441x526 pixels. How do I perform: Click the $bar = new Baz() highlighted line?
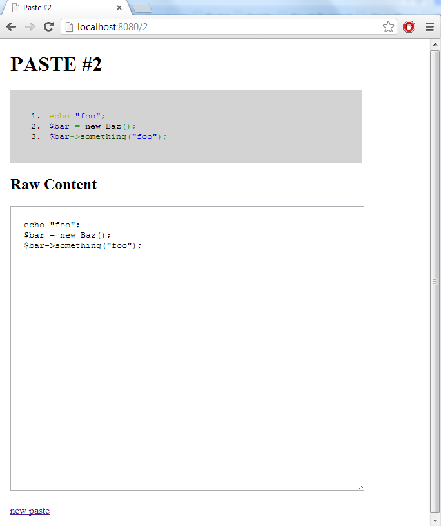[x=92, y=126]
